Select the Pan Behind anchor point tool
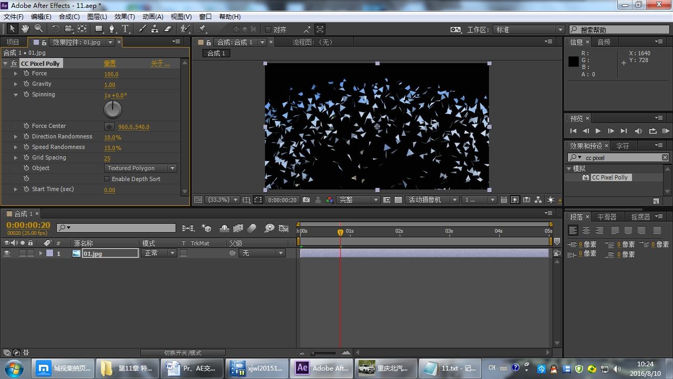This screenshot has height=379, width=673. [x=83, y=29]
